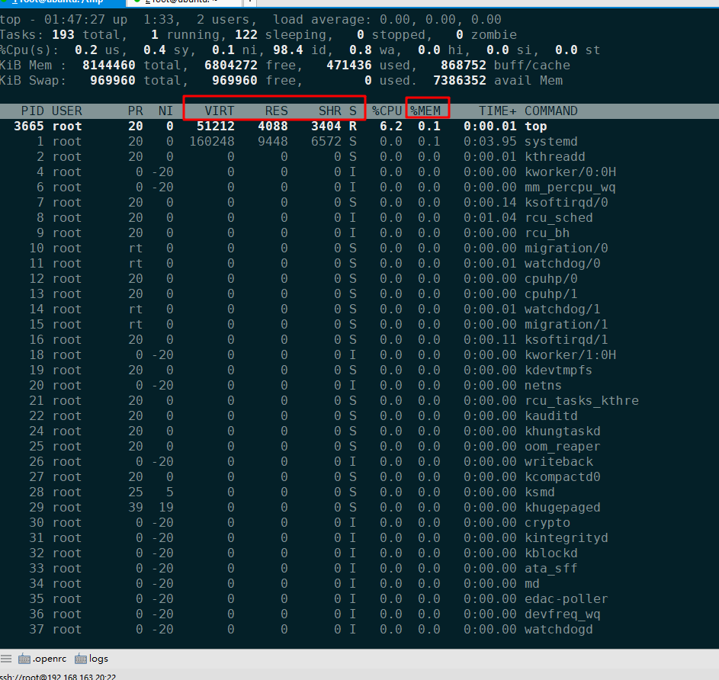This screenshot has width=719, height=680.
Task: Select the rcu_bh command entry
Action: (x=547, y=233)
